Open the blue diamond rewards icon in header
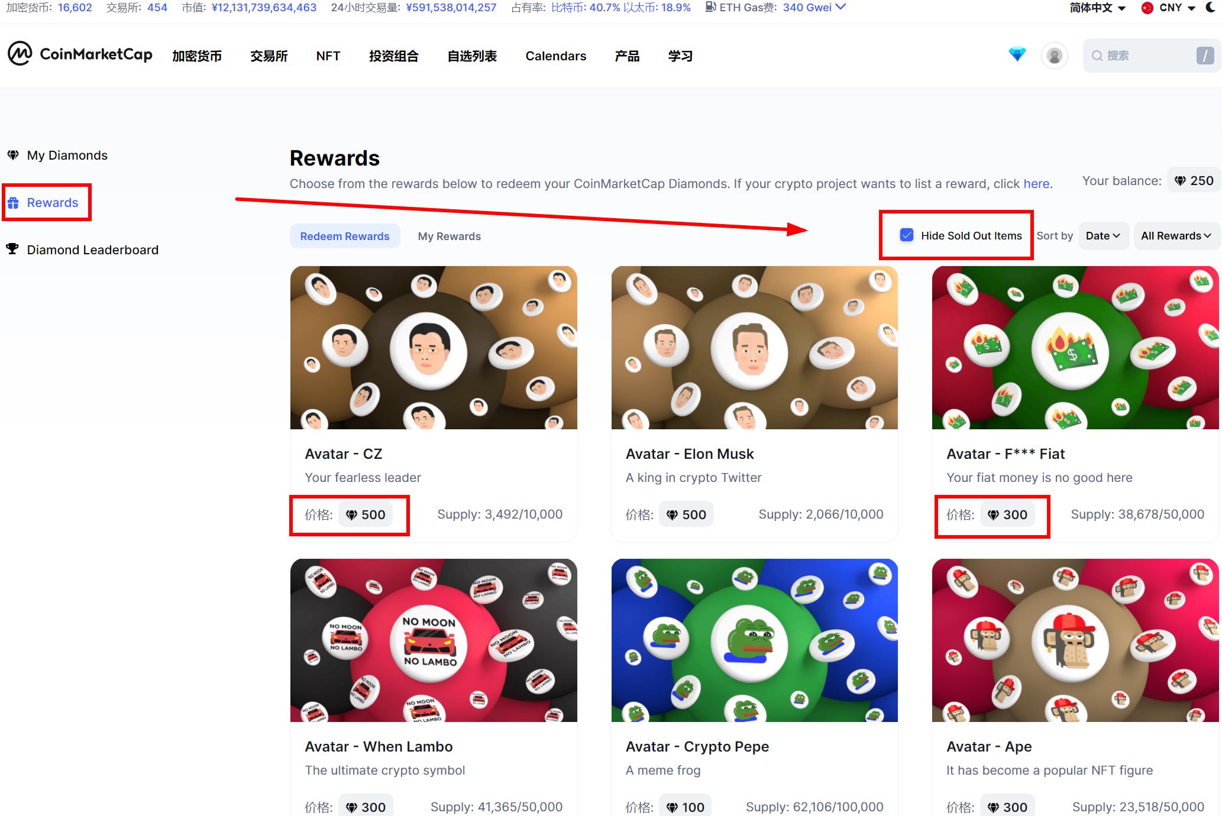 click(x=1017, y=55)
